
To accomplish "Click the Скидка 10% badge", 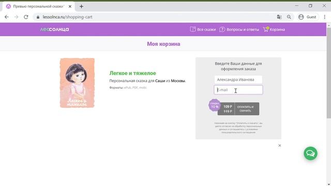I will coord(215,105).
